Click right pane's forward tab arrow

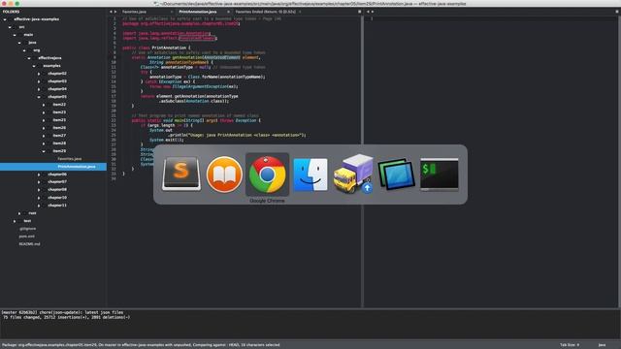tap(373, 12)
